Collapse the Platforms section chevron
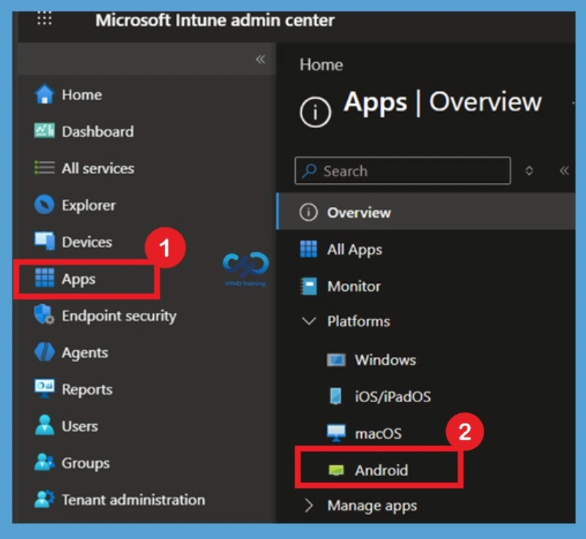Viewport: 586px width, 539px height. click(308, 321)
